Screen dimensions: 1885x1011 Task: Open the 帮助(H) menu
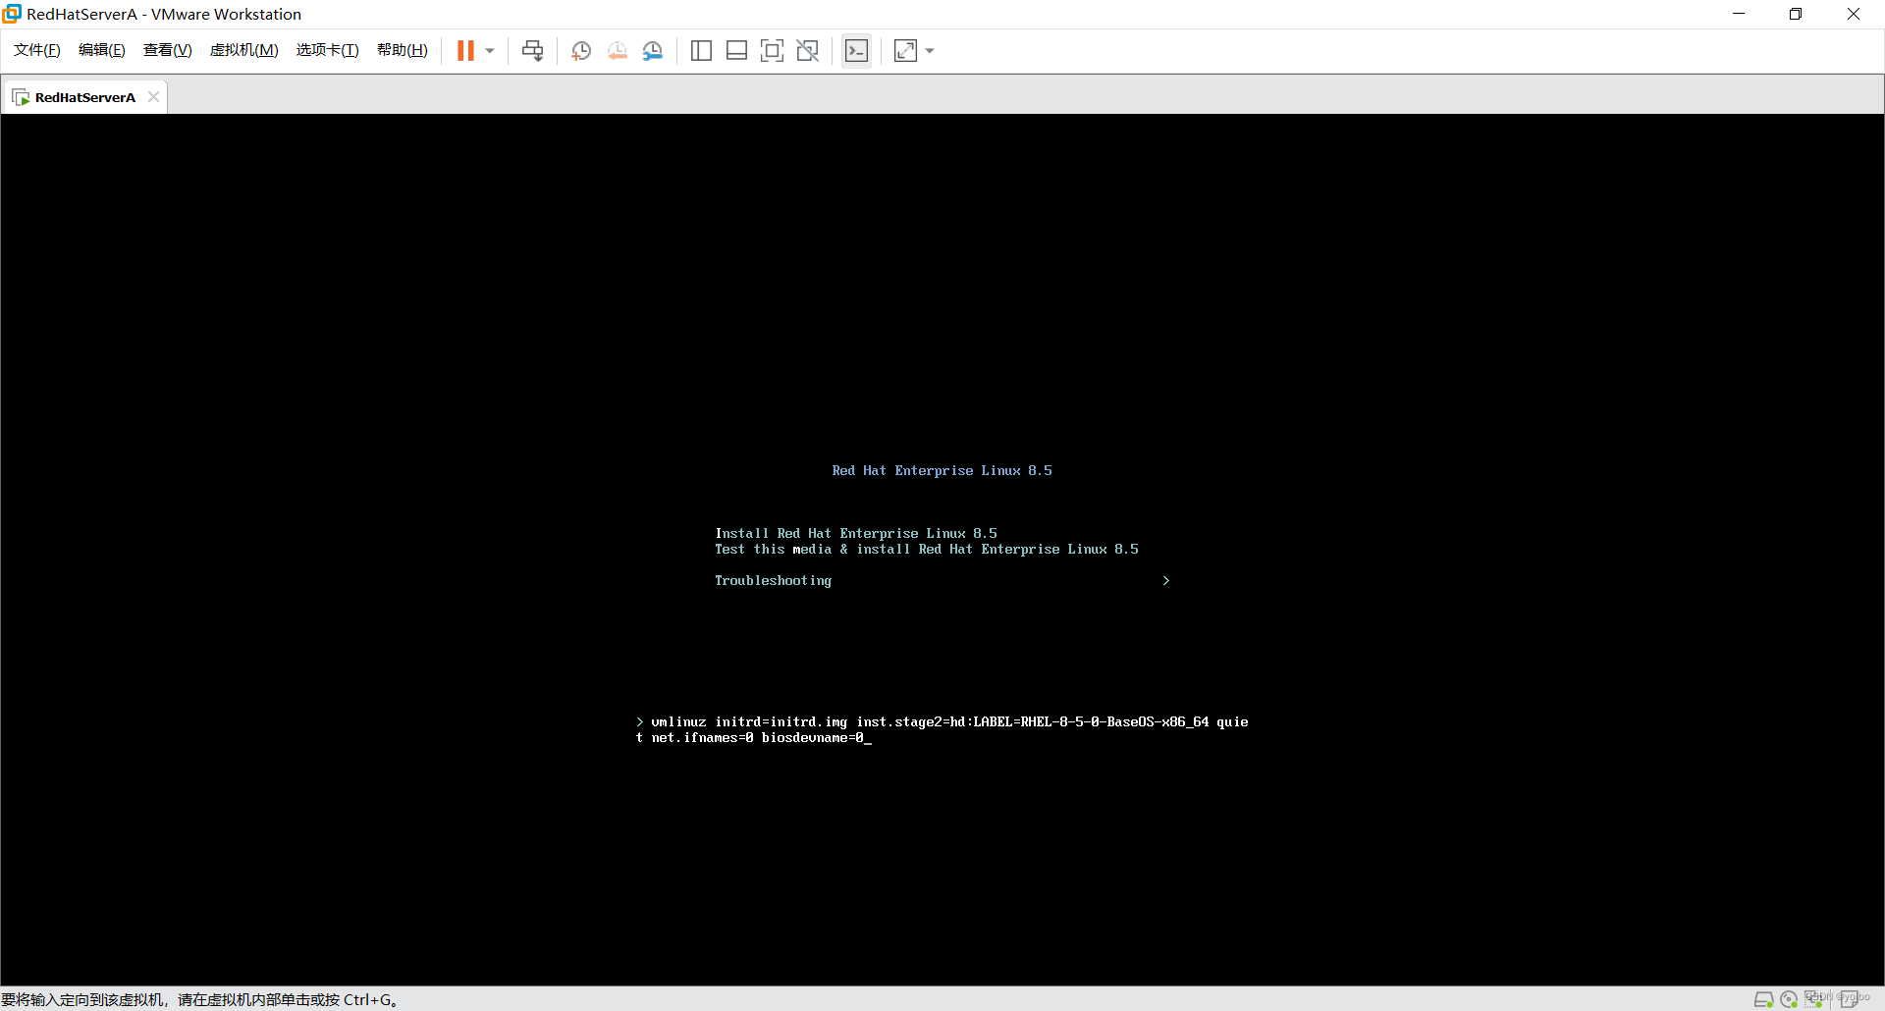403,50
